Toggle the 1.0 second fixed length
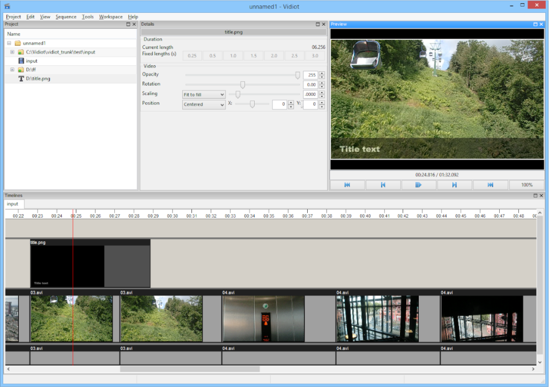This screenshot has height=387, width=549. [233, 55]
